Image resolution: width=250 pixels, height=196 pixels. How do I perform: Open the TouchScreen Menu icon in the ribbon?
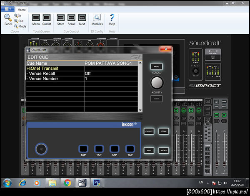(x=36, y=18)
